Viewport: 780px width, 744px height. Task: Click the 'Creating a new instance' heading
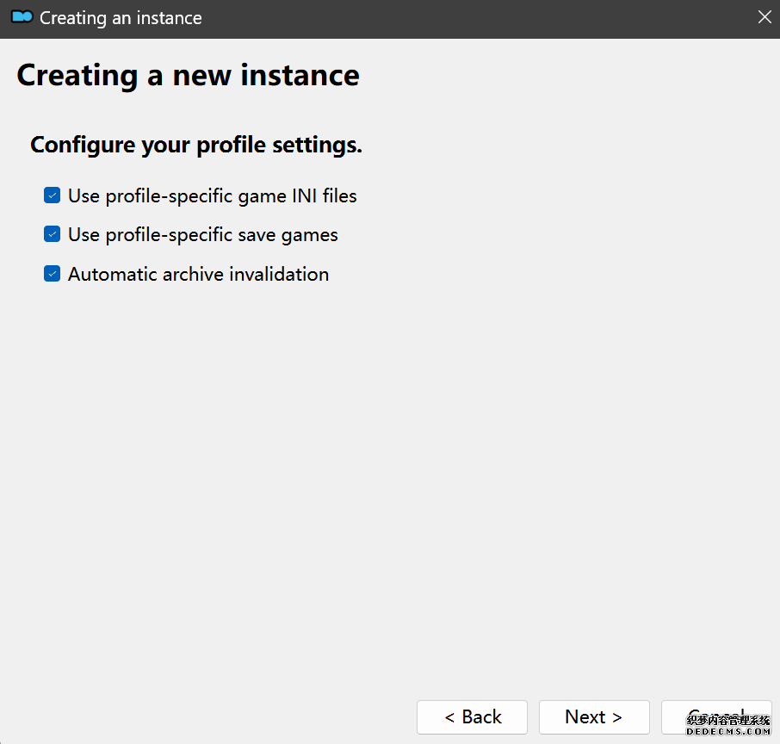(x=188, y=76)
